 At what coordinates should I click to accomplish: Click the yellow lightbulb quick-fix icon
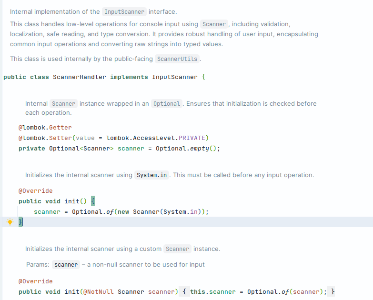tap(10, 222)
